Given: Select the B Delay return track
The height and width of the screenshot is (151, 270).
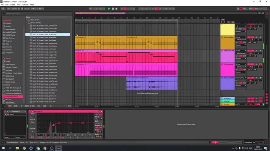Looking at the screenshot, I should pos(227,102).
